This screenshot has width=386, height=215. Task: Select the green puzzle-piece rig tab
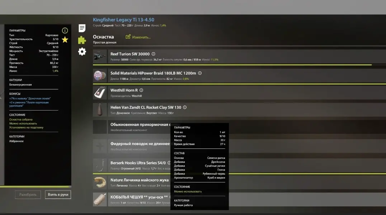pyautogui.click(x=82, y=40)
